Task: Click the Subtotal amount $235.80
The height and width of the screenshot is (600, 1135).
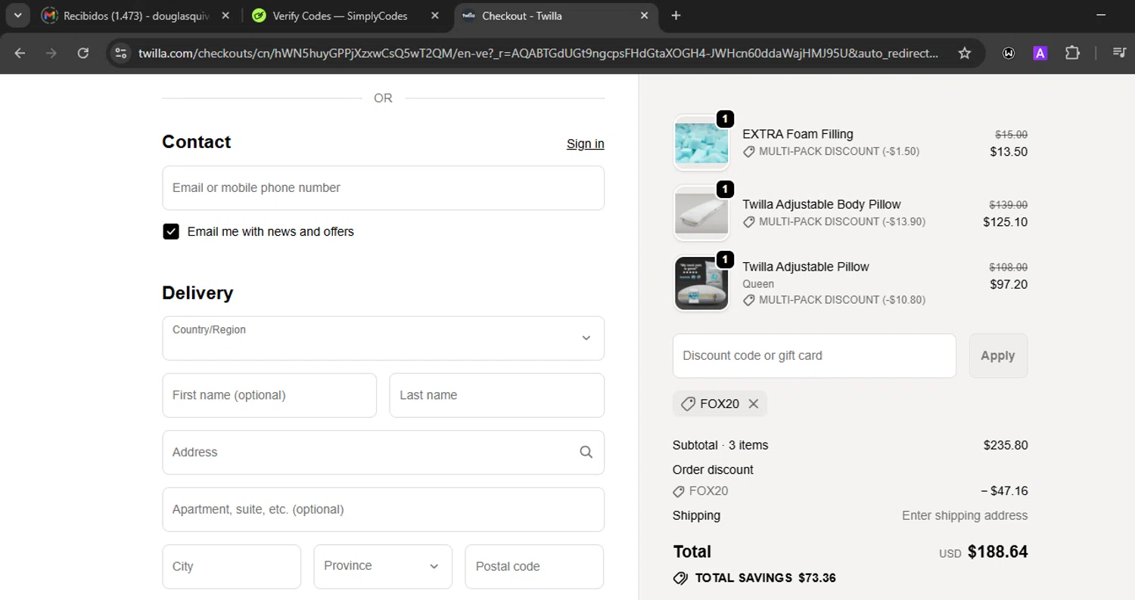Action: pos(1006,445)
